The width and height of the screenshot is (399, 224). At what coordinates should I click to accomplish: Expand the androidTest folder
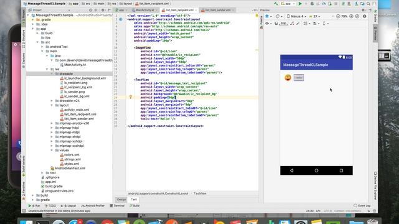[42, 47]
